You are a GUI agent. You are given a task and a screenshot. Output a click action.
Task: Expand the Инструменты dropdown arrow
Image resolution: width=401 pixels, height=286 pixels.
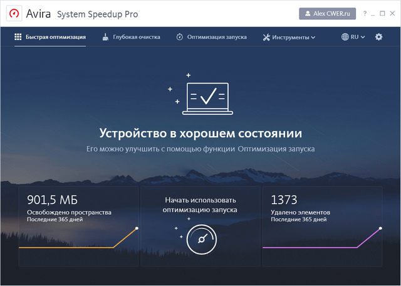click(x=313, y=37)
